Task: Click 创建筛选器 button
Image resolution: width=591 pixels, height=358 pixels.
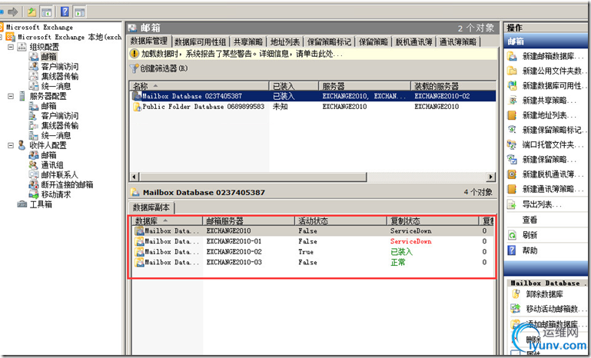Action: click(x=158, y=68)
